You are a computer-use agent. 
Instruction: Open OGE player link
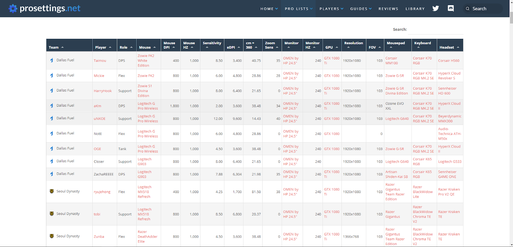pos(97,149)
